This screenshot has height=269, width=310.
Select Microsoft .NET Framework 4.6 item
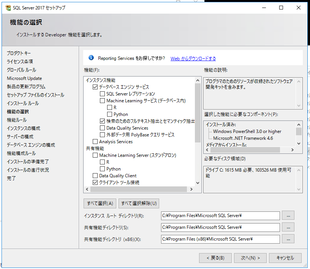[x=243, y=138]
